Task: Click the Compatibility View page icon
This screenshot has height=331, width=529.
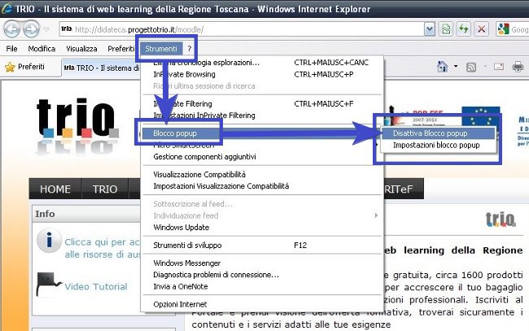Action: click(446, 29)
